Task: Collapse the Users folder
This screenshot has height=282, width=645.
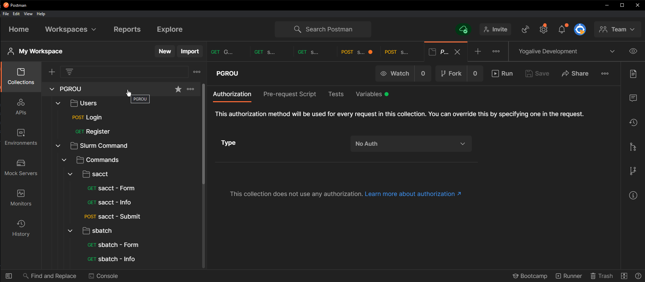Action: [x=58, y=103]
